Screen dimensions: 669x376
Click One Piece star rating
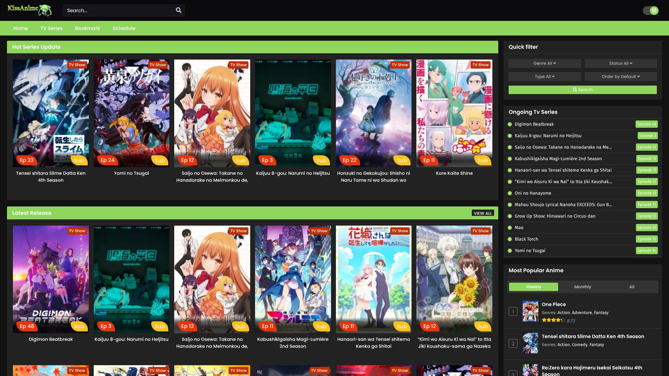[x=553, y=320]
